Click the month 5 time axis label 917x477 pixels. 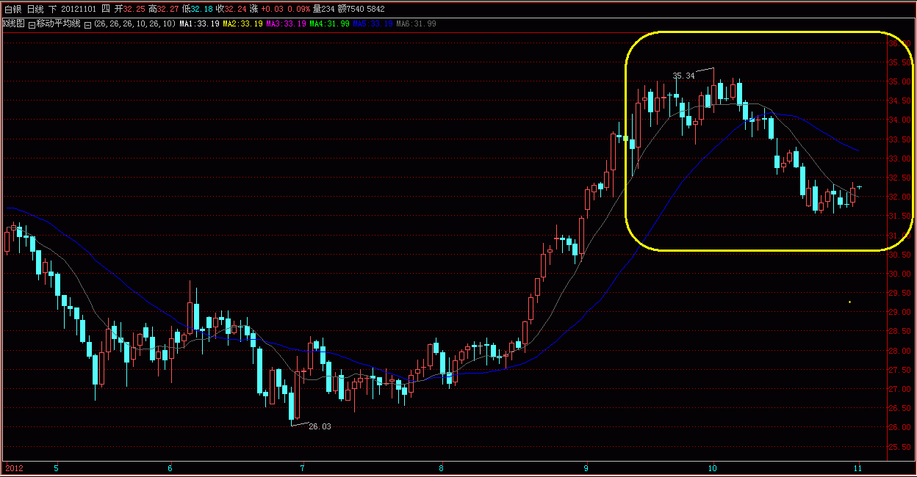pos(56,467)
